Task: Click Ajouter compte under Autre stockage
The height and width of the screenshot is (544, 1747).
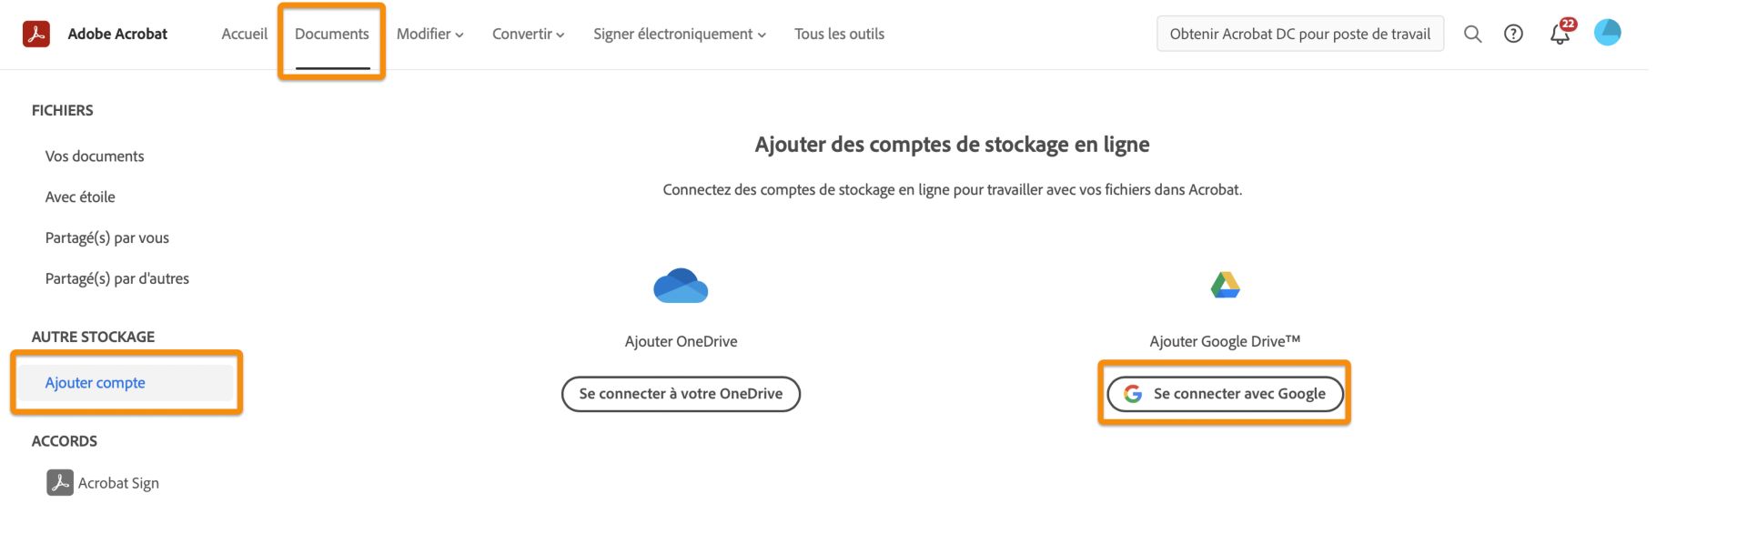Action: point(95,382)
